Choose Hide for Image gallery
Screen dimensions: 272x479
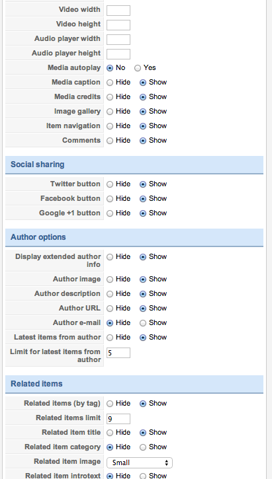(x=110, y=112)
